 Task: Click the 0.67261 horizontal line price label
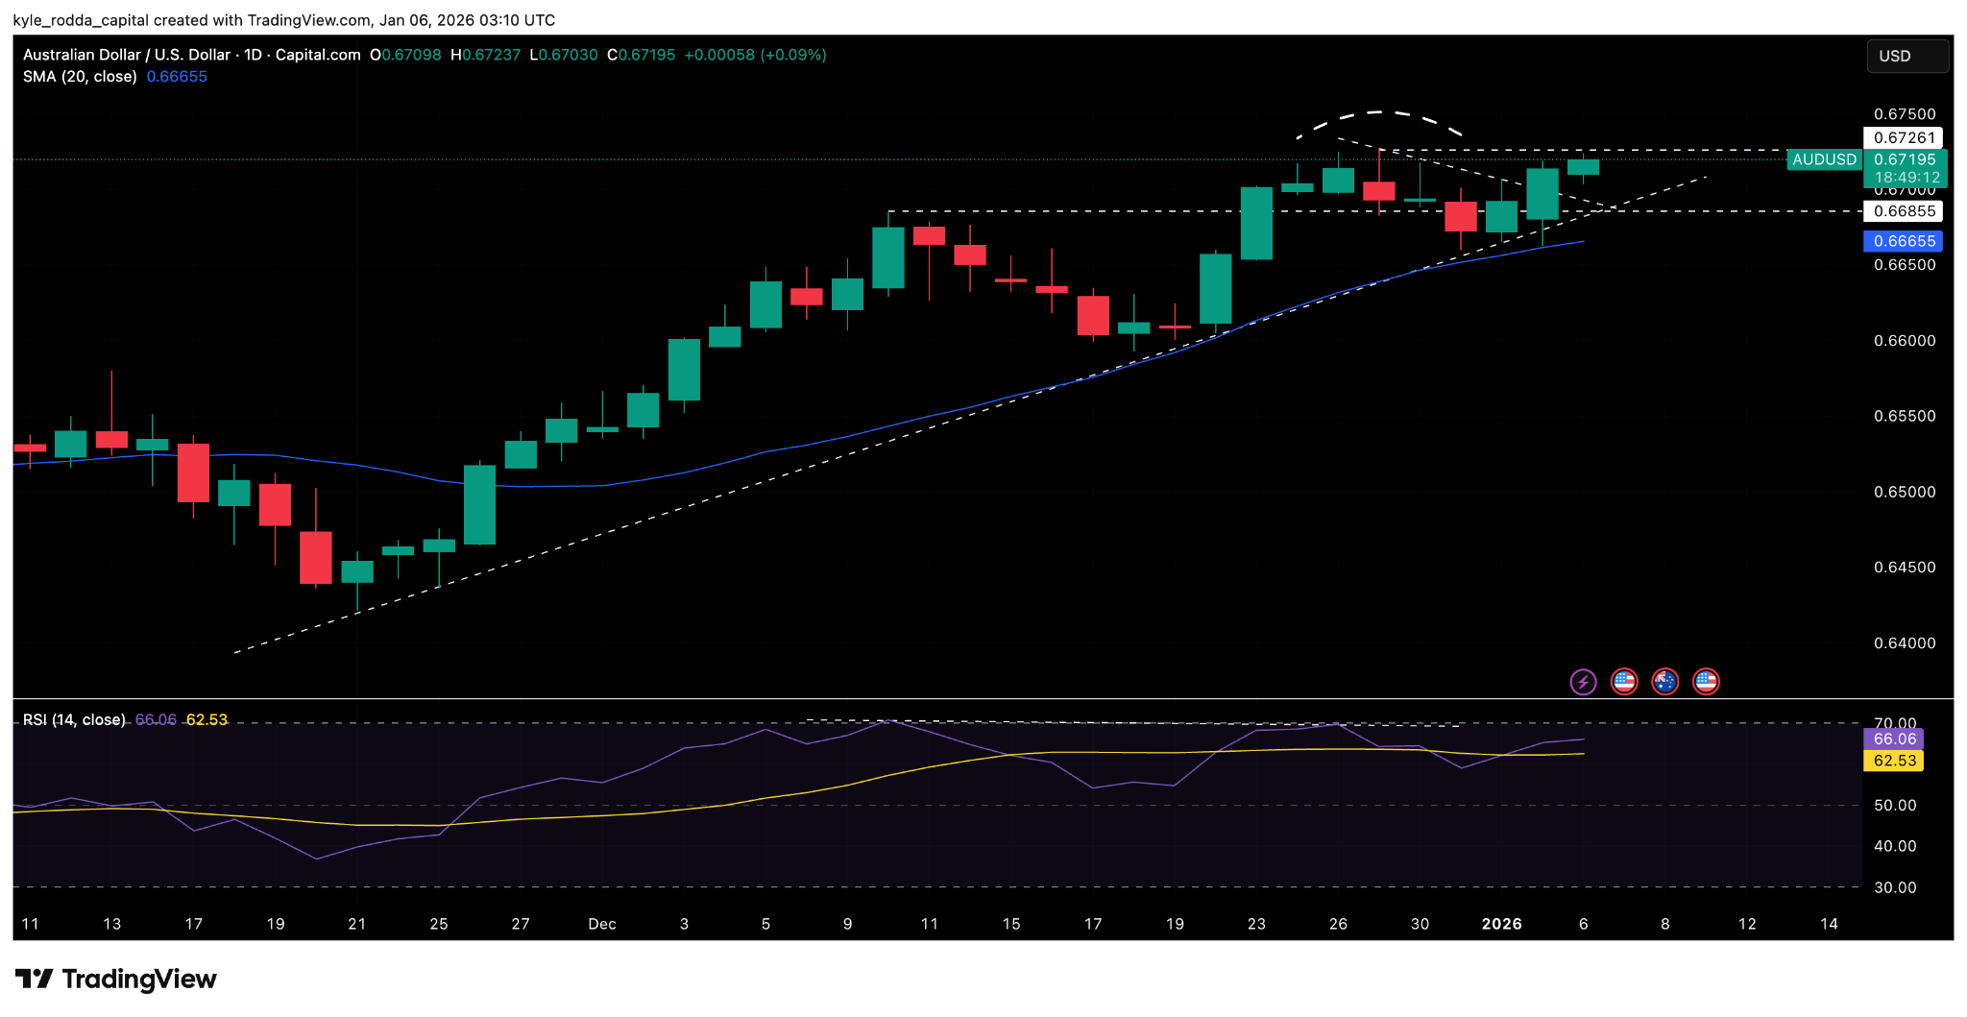[1904, 138]
